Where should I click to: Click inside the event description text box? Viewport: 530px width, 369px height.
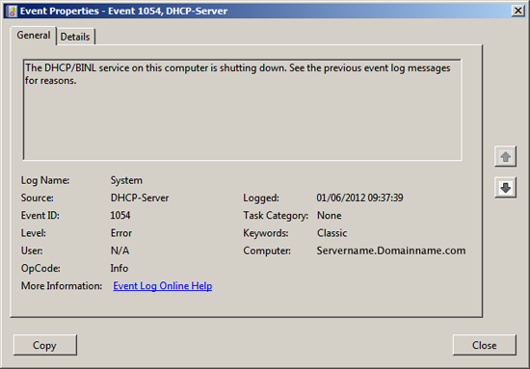(242, 110)
